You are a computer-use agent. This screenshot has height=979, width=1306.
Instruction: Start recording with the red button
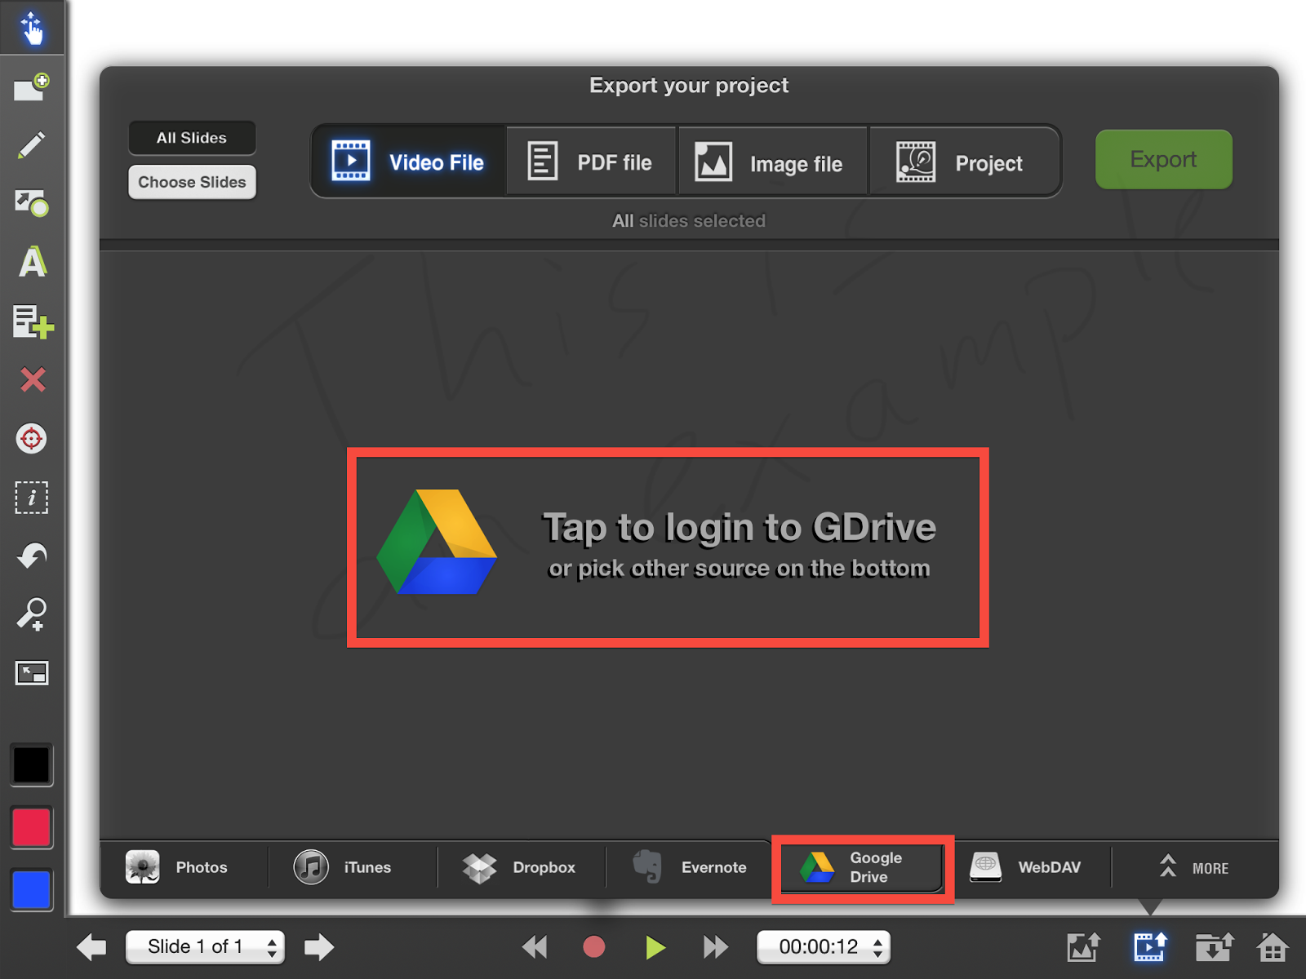(594, 947)
